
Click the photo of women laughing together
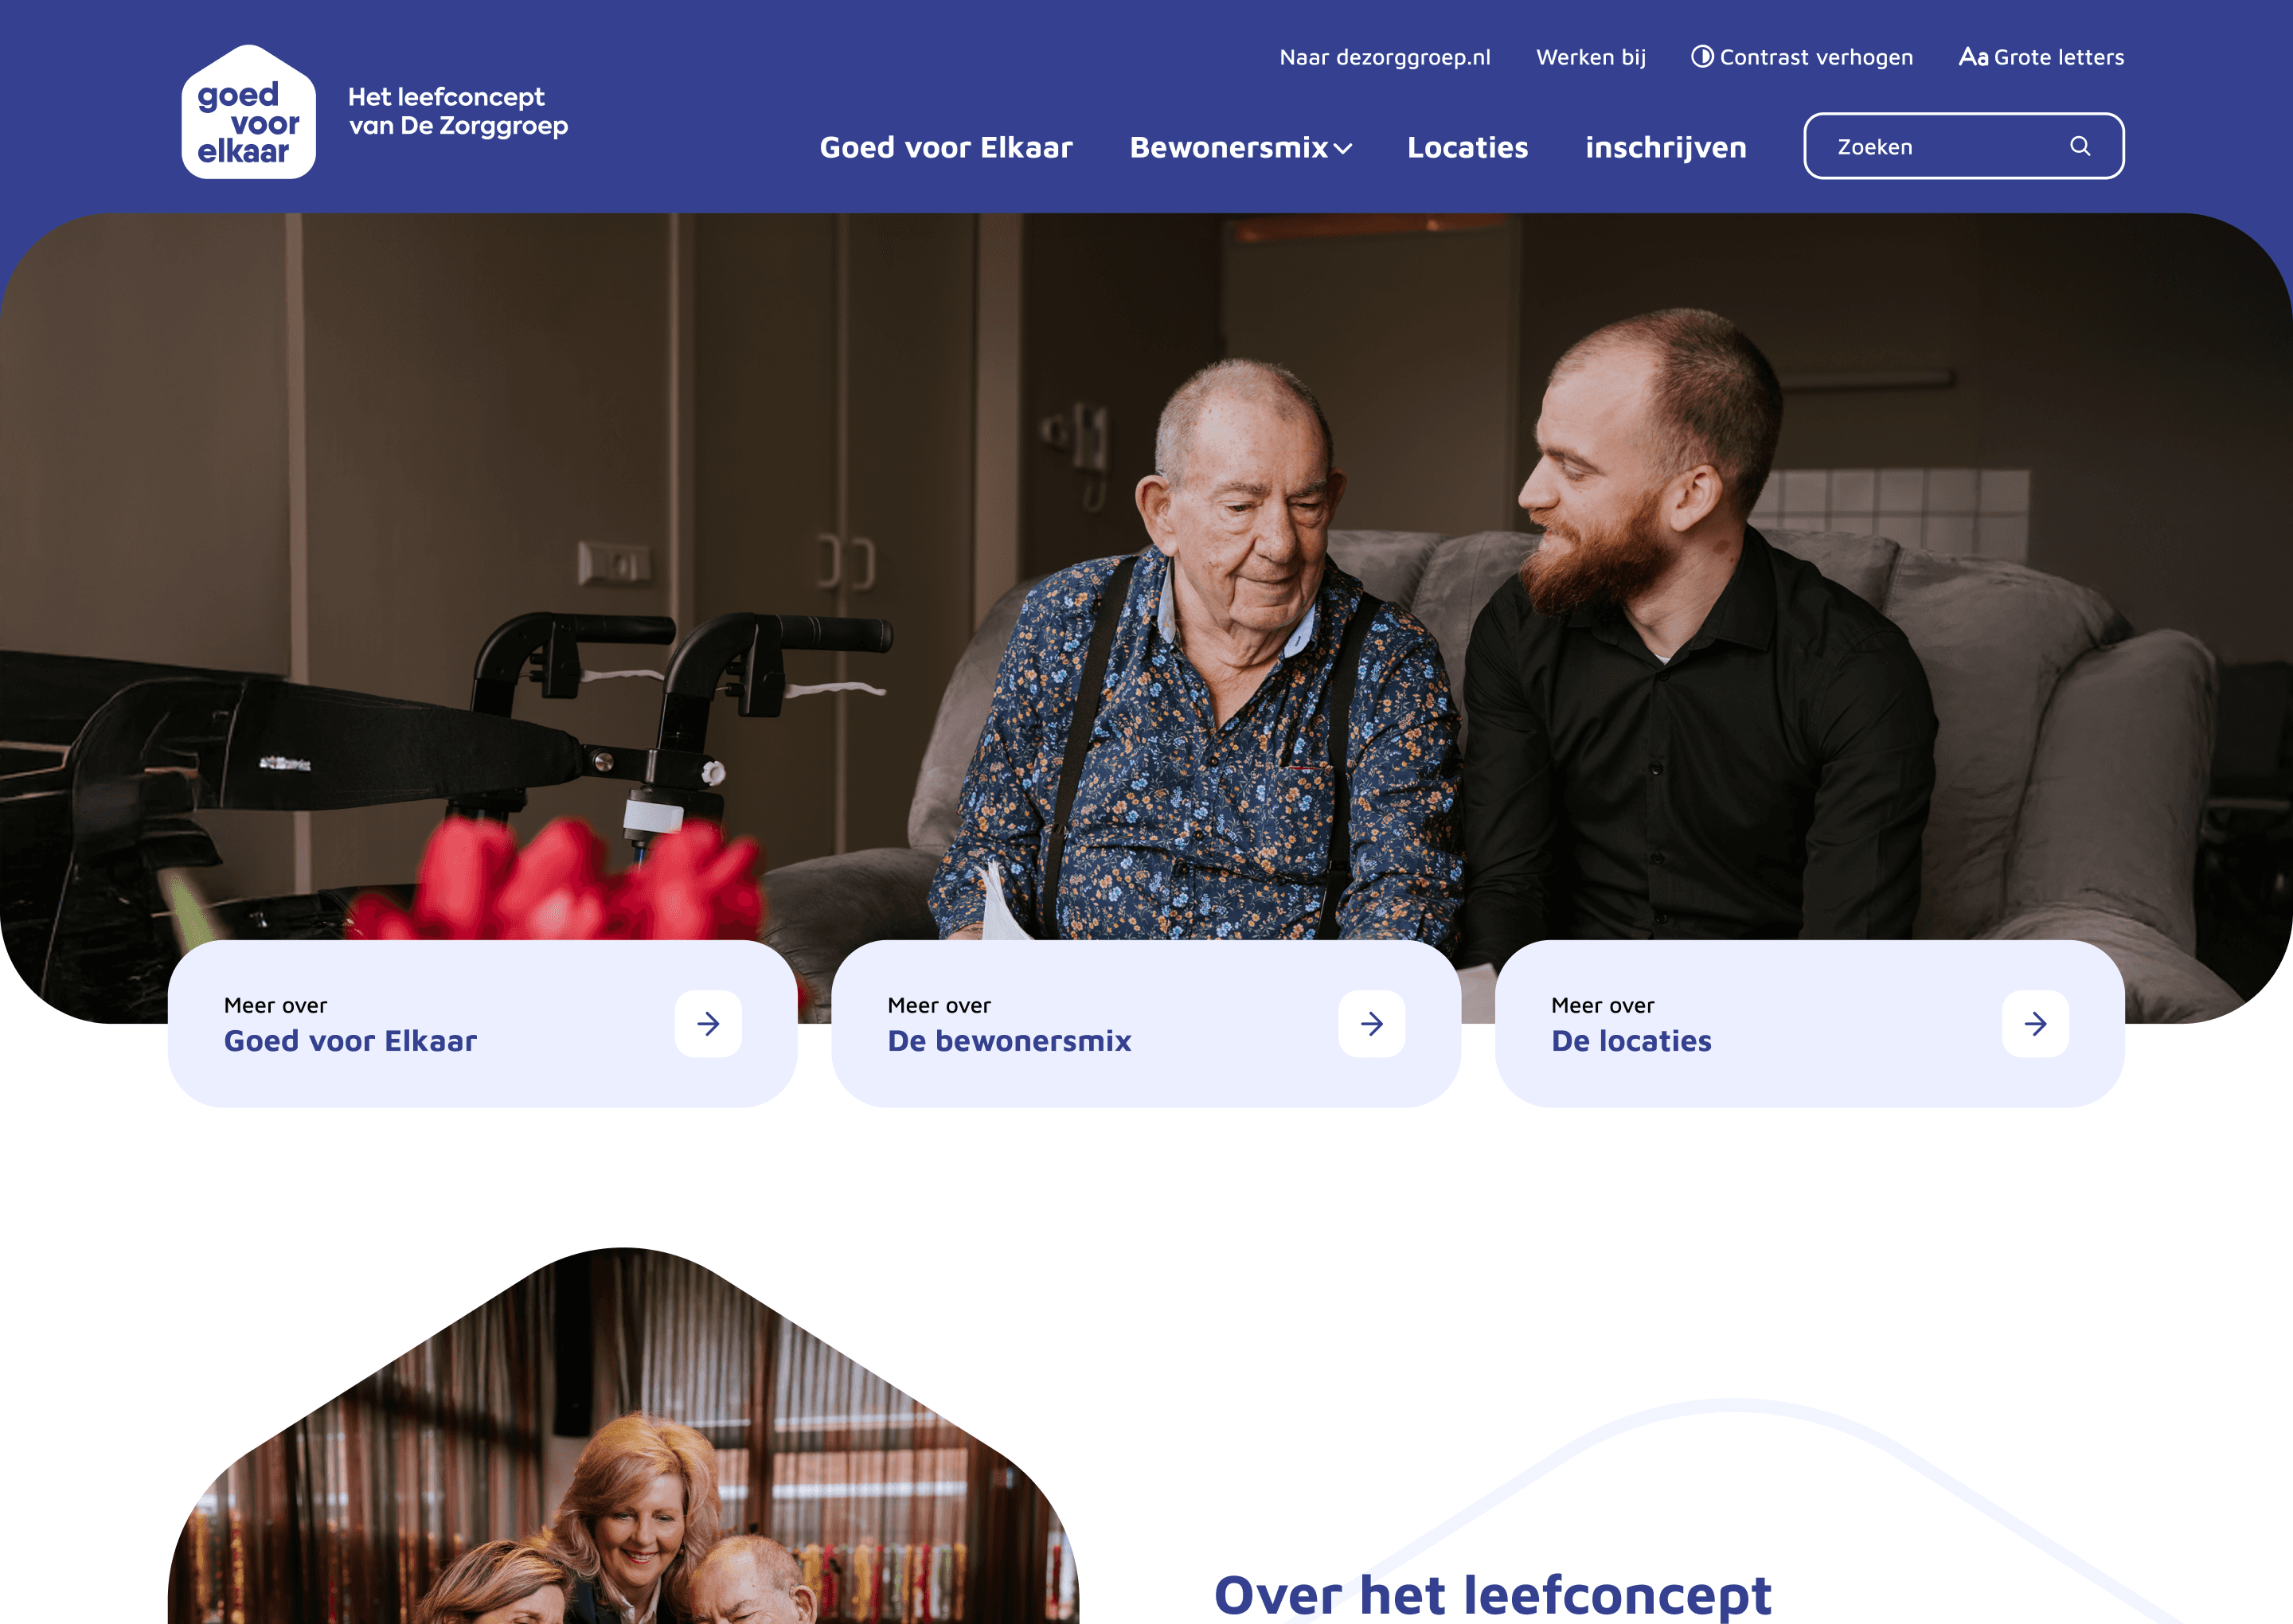tap(623, 1436)
